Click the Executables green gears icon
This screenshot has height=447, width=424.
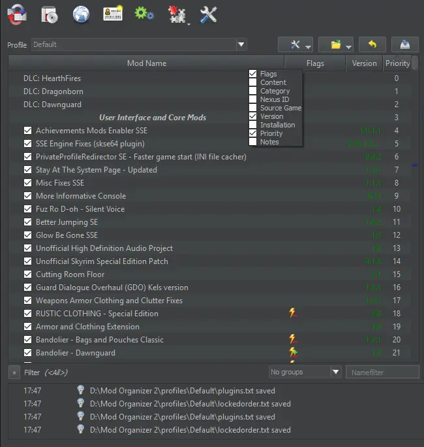[144, 14]
